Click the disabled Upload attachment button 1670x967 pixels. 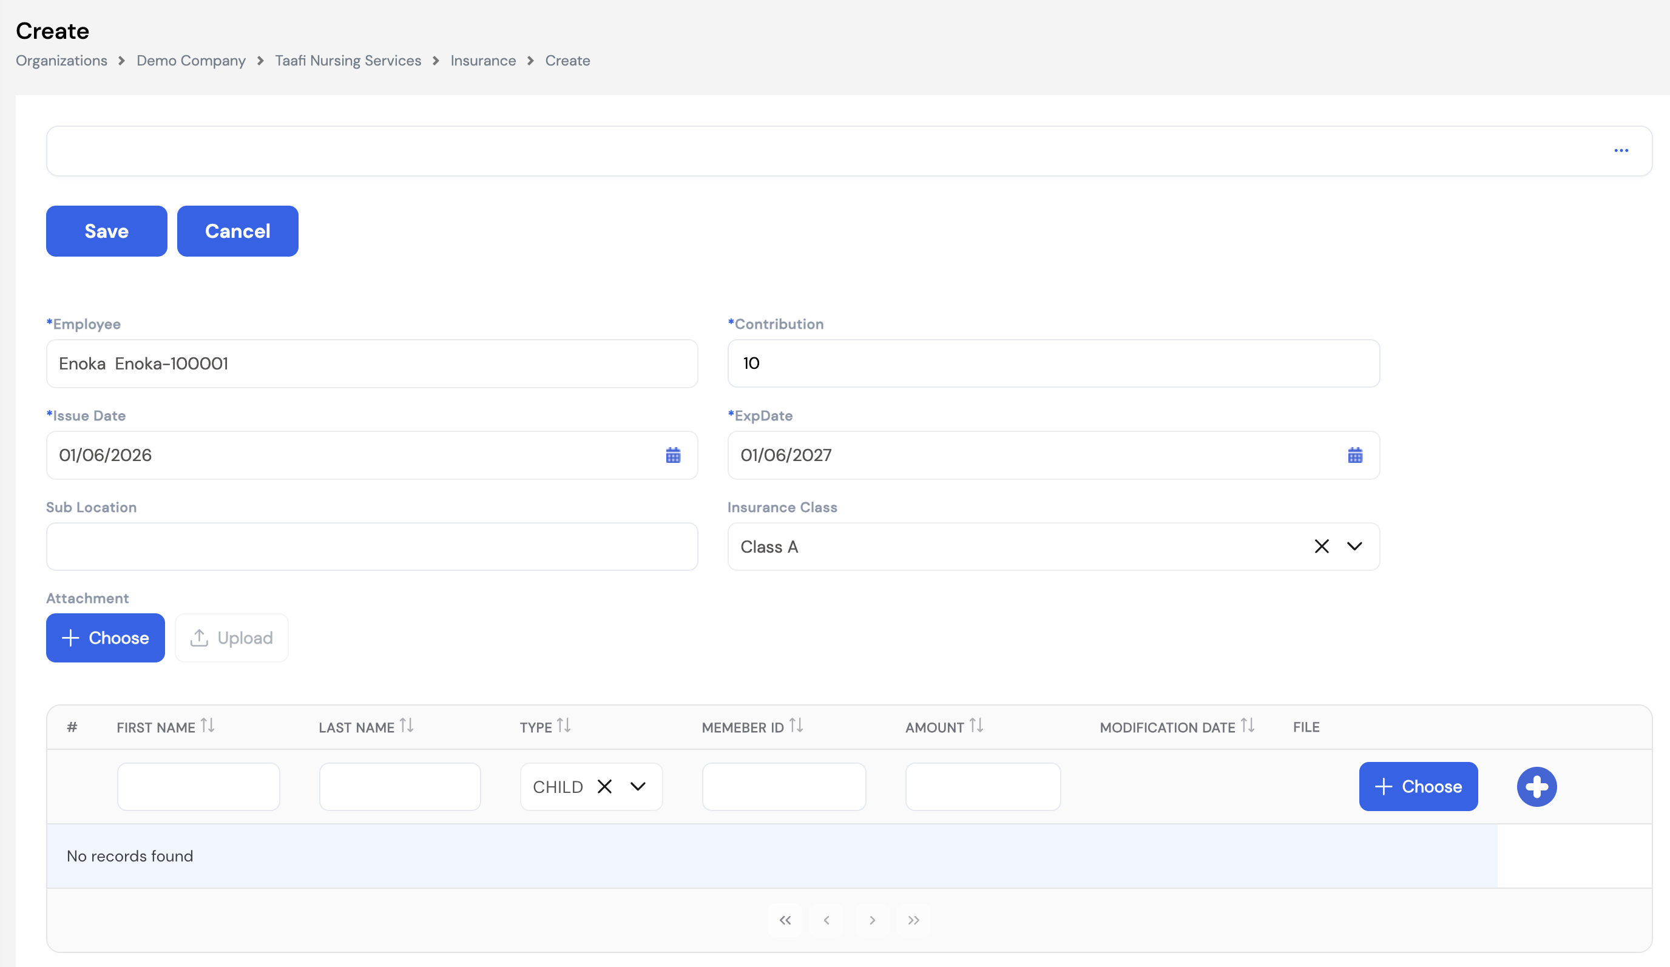[231, 638]
